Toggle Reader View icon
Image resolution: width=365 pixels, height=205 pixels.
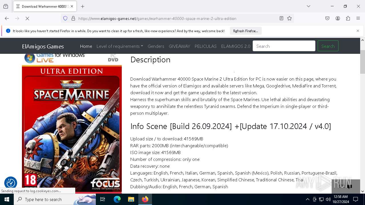tap(281, 19)
